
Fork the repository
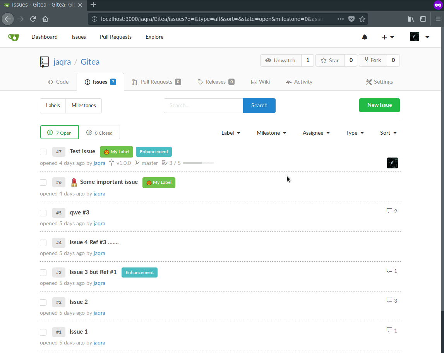[x=373, y=60]
